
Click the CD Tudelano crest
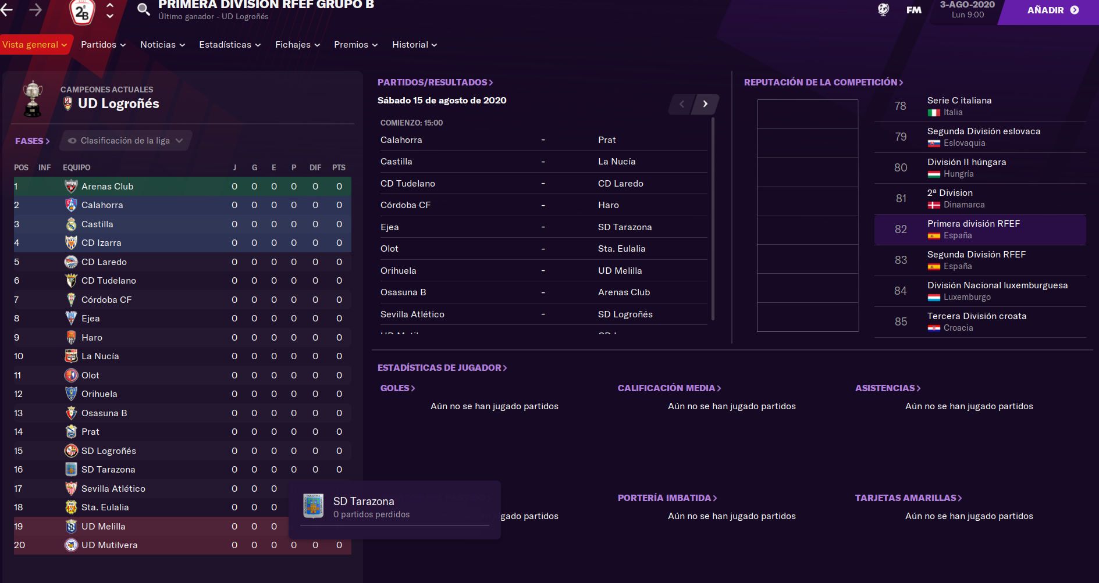point(71,281)
